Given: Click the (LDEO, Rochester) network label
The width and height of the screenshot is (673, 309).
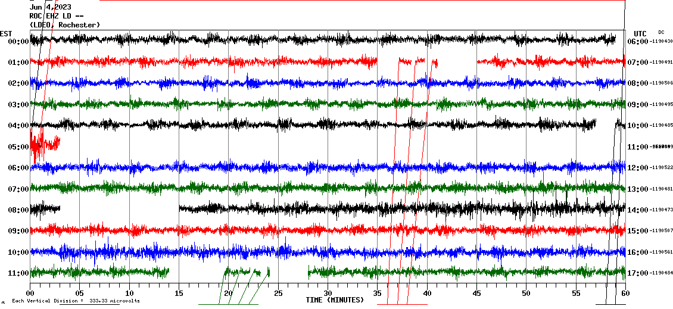Looking at the screenshot, I should click(x=65, y=25).
